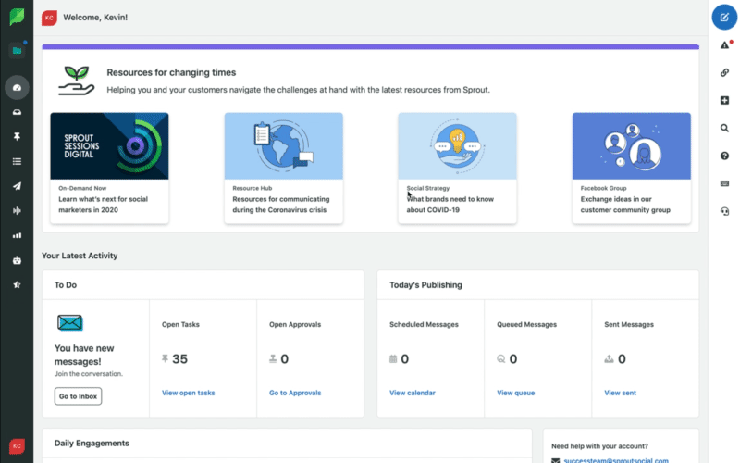
Task: Click the blue Compose button
Action: 724,18
